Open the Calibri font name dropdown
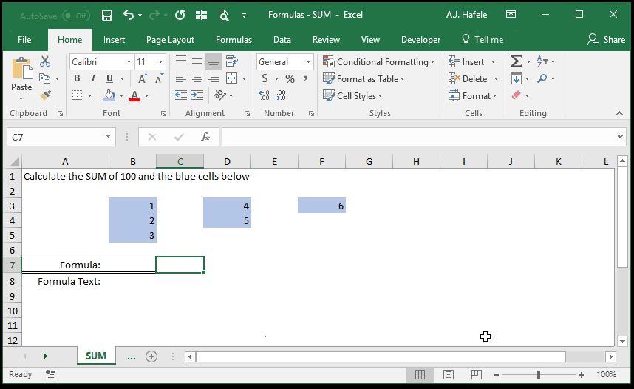Image resolution: width=634 pixels, height=389 pixels. click(x=129, y=62)
